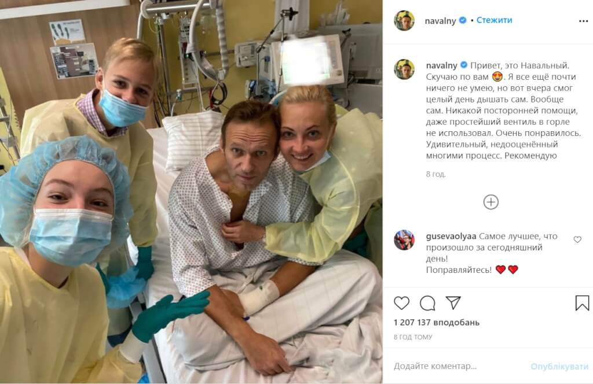593x384 pixels.
Task: Click the hospital photo of the post
Action: point(191,192)
